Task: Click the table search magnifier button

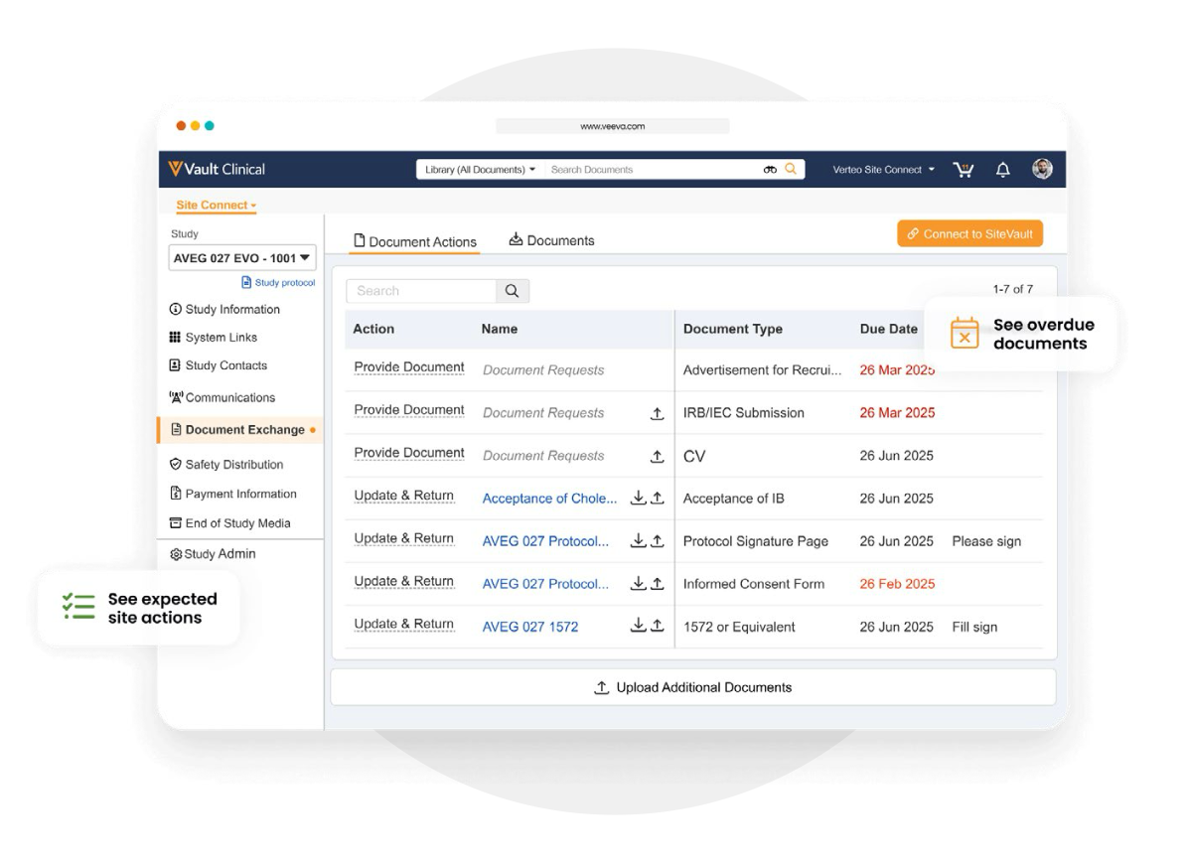Action: click(x=513, y=291)
